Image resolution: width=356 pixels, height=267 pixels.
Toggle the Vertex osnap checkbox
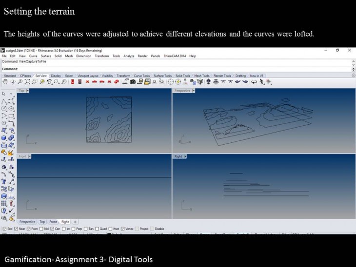click(x=123, y=229)
